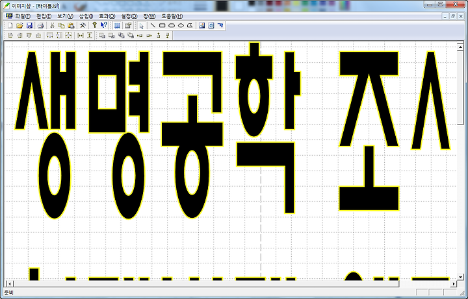
Task: Click the vertical scrollbar thumb
Action: (x=461, y=87)
